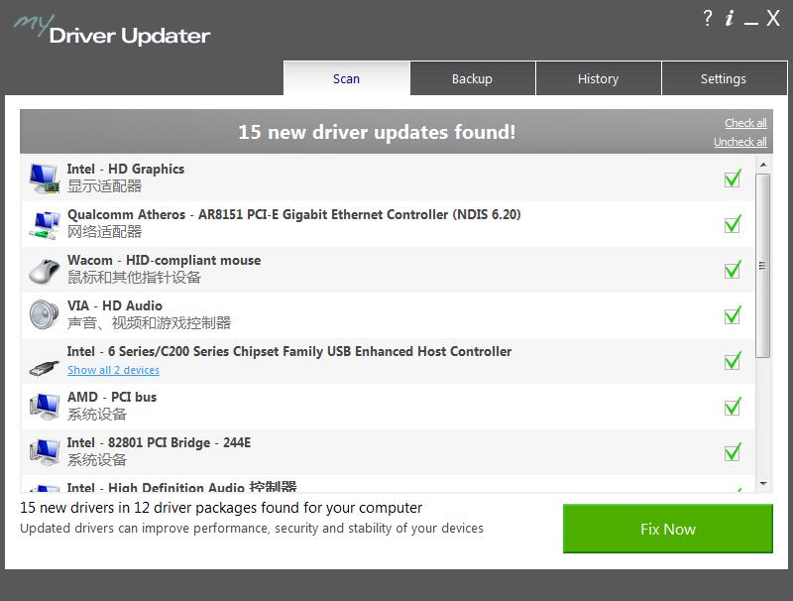Uncheck the Qualcomm Atheros AR8151 driver
Screen dimensions: 793x601
tap(733, 223)
